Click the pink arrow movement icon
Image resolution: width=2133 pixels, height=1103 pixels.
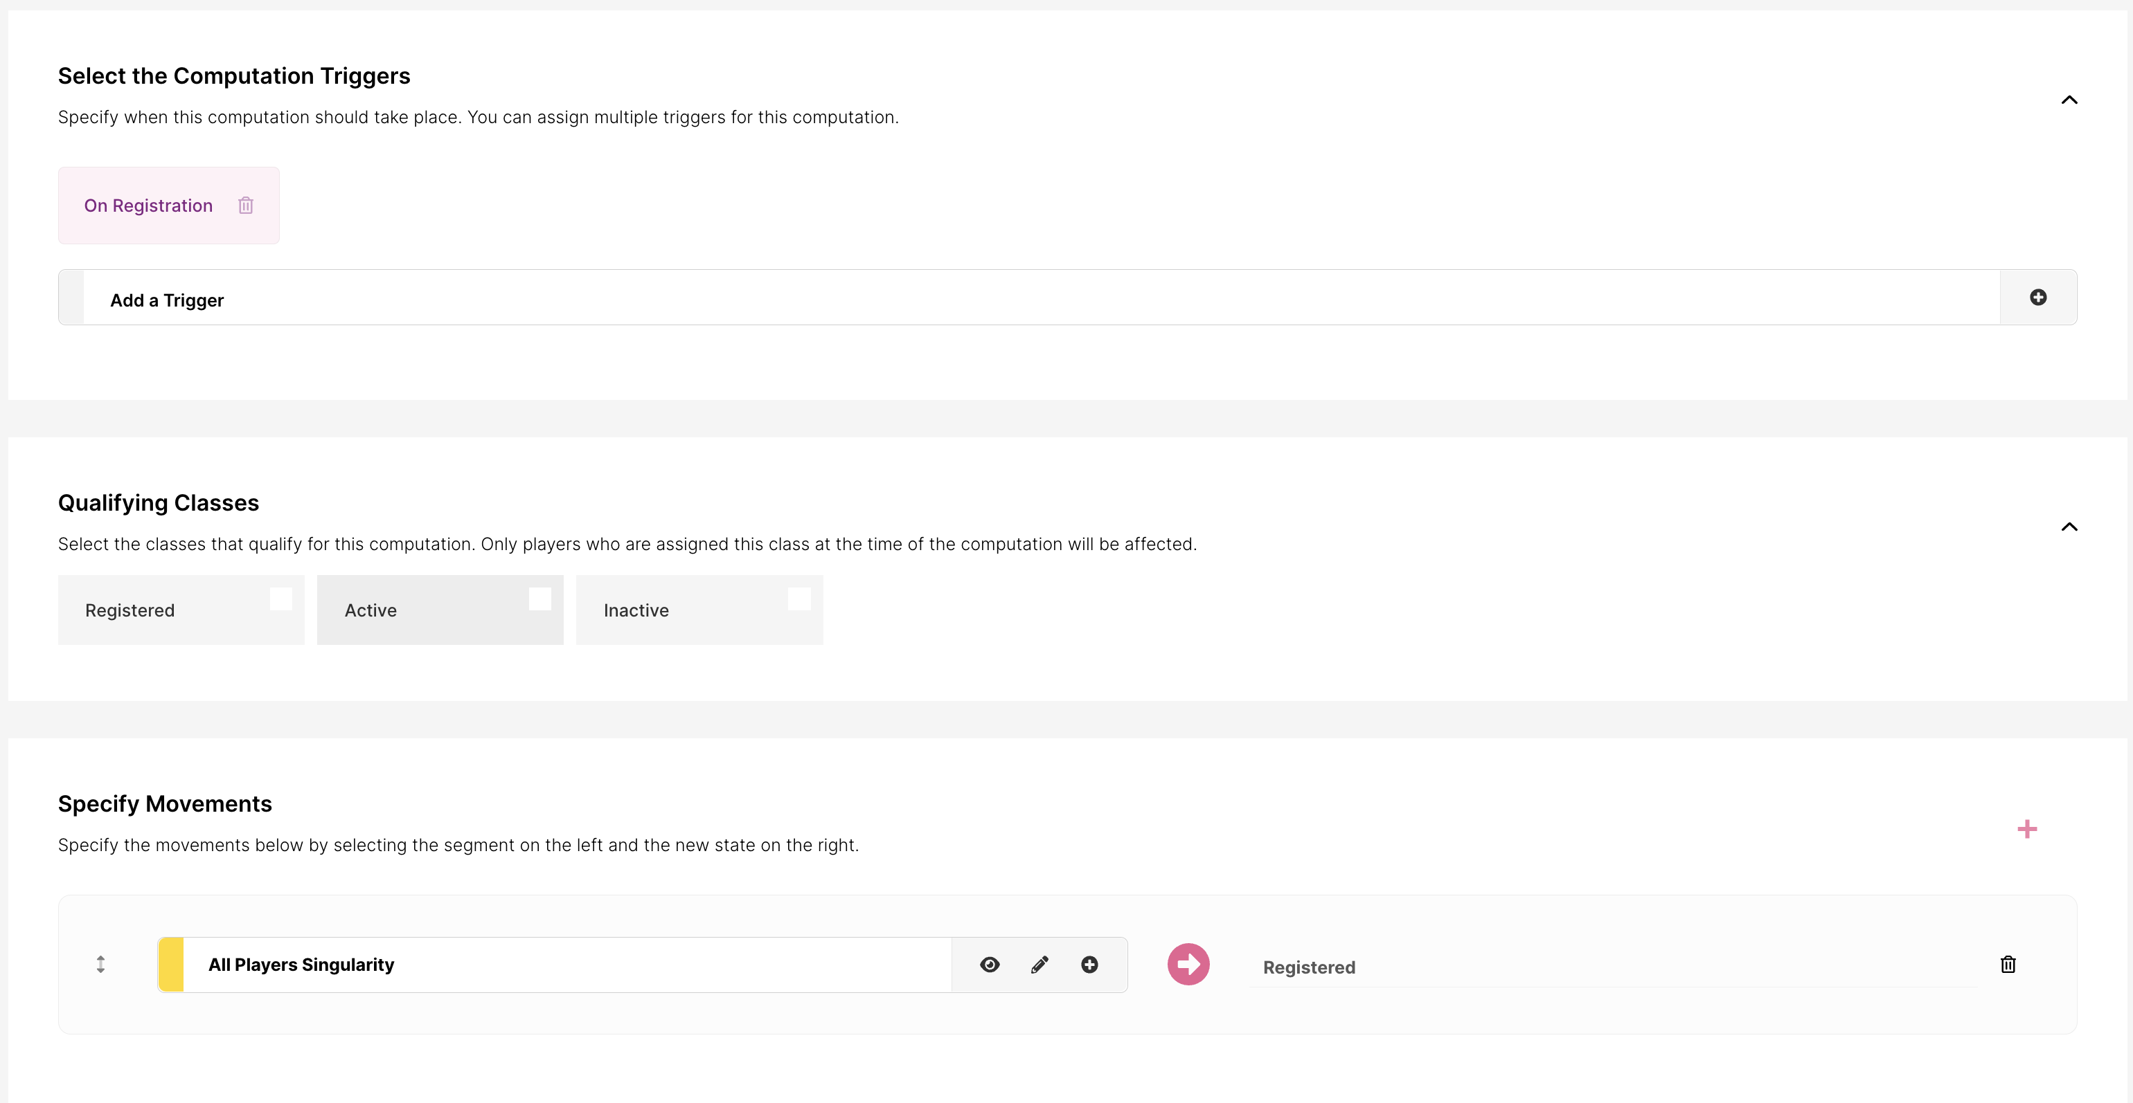[1188, 965]
